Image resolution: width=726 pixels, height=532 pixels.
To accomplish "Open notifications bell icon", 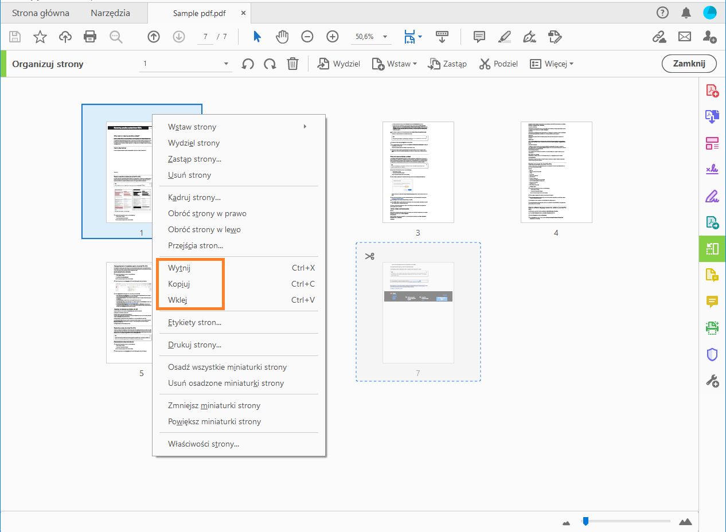I will pos(686,13).
